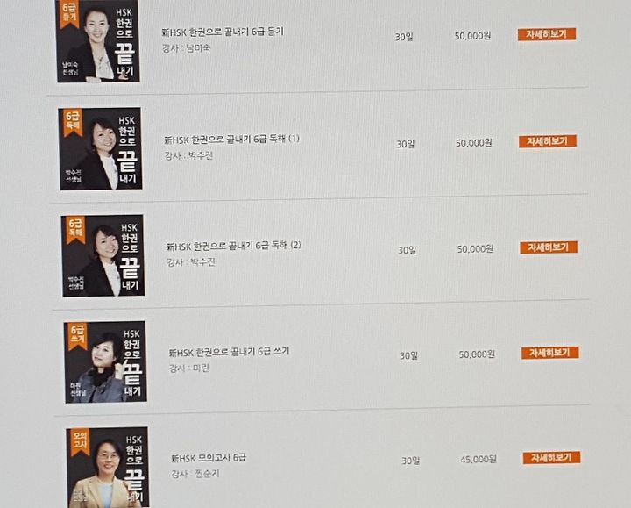The image size is (631, 508).
Task: Select instructor 박수진 under 독해 (1)
Action: point(201,155)
